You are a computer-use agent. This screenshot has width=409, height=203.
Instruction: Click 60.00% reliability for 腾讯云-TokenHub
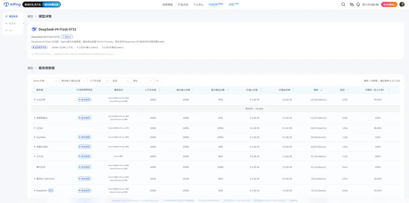378,179
